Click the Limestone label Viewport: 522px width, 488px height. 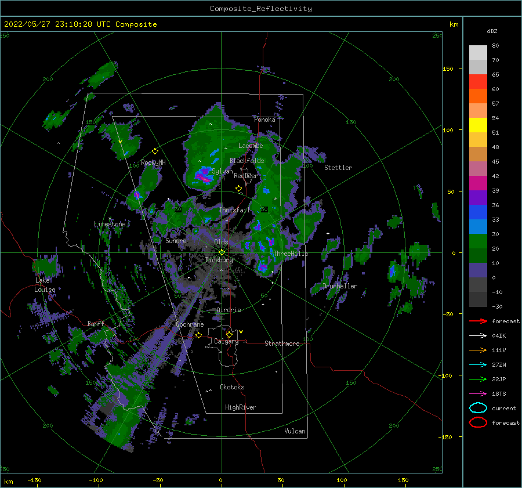tap(110, 224)
